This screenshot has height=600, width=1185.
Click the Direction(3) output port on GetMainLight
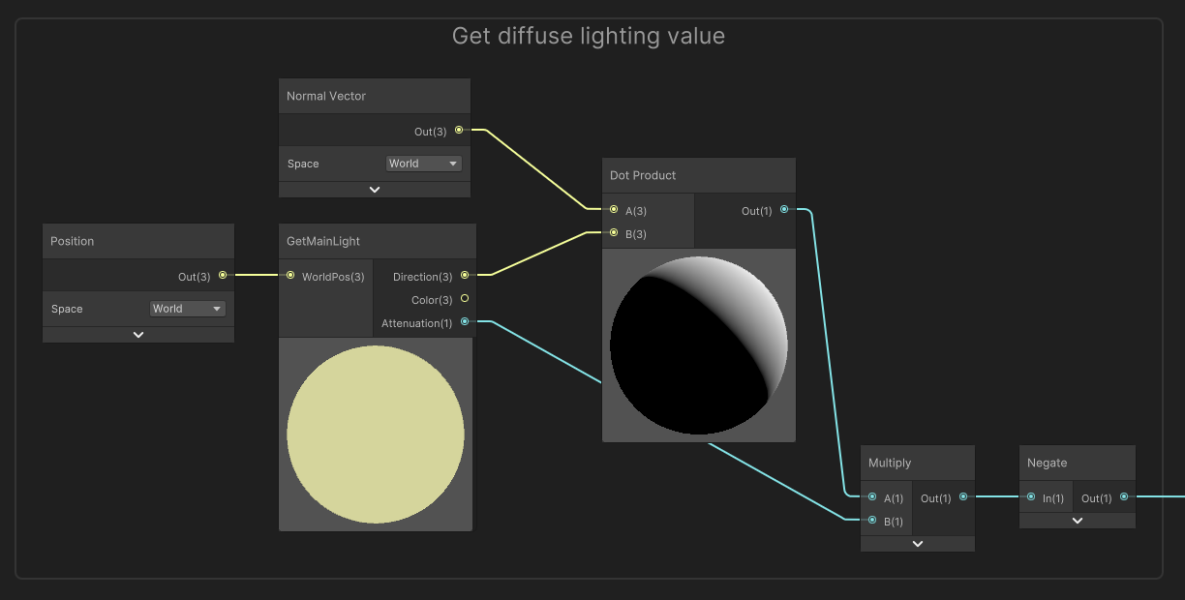(465, 275)
